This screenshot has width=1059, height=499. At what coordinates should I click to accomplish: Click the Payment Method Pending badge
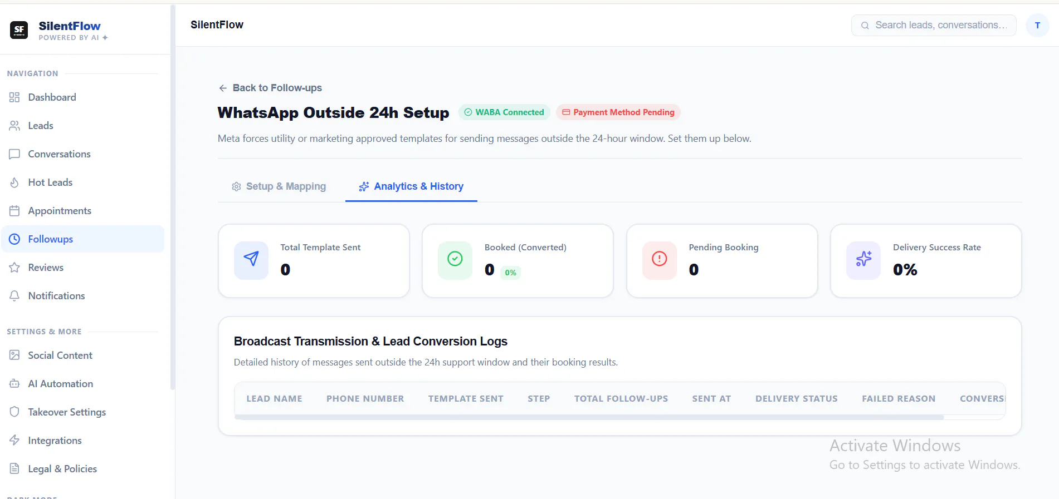(x=618, y=112)
